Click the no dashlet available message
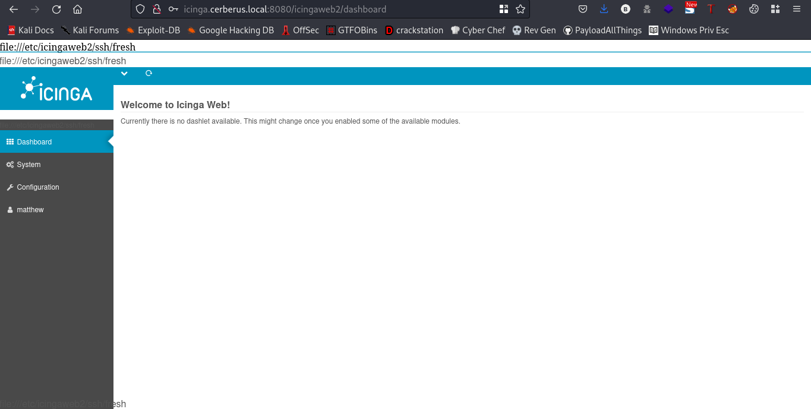Screen dimensions: 811x409 pyautogui.click(x=291, y=121)
